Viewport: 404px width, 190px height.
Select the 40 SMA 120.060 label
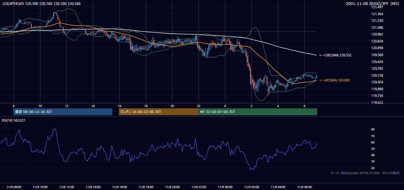(x=334, y=80)
